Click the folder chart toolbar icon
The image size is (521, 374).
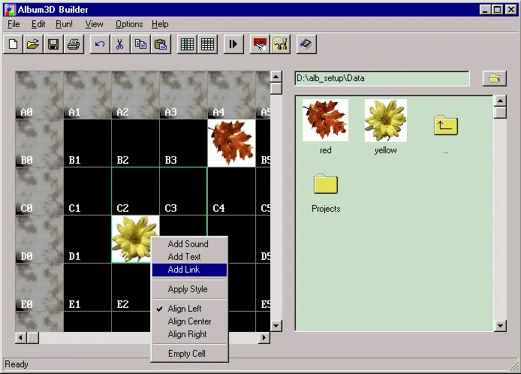pyautogui.click(x=280, y=44)
